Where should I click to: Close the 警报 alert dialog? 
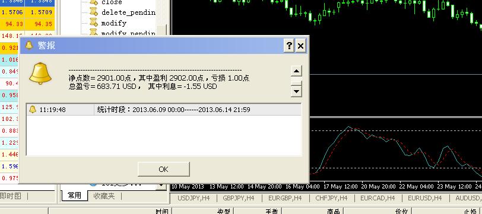(x=300, y=46)
